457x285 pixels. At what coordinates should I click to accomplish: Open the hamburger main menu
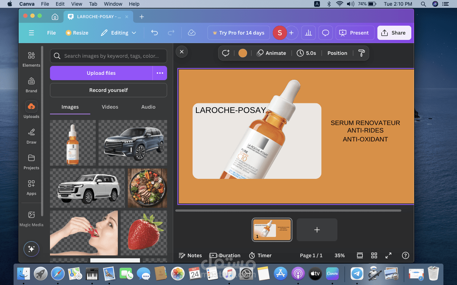click(31, 33)
